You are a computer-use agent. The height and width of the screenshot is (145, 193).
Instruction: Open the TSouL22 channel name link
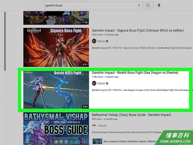click(x=102, y=126)
